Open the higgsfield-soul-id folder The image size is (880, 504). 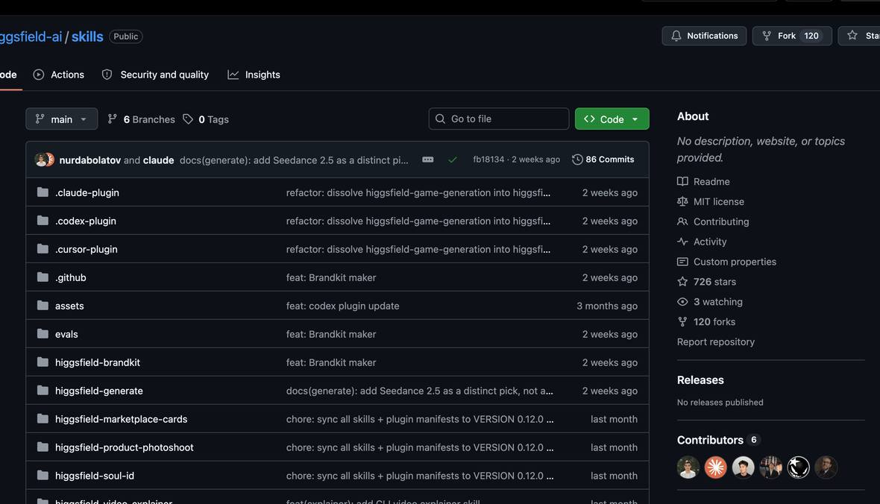click(94, 476)
